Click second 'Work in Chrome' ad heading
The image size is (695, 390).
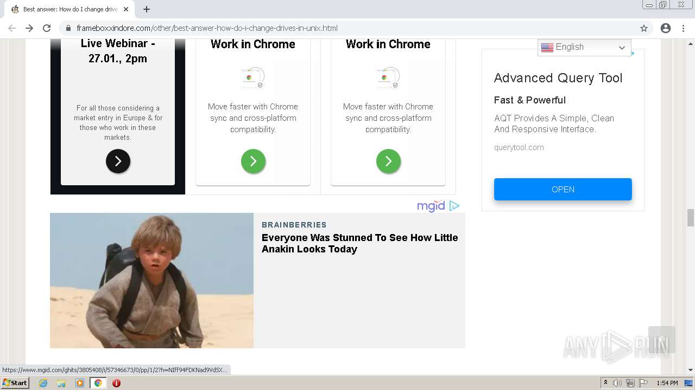[388, 44]
